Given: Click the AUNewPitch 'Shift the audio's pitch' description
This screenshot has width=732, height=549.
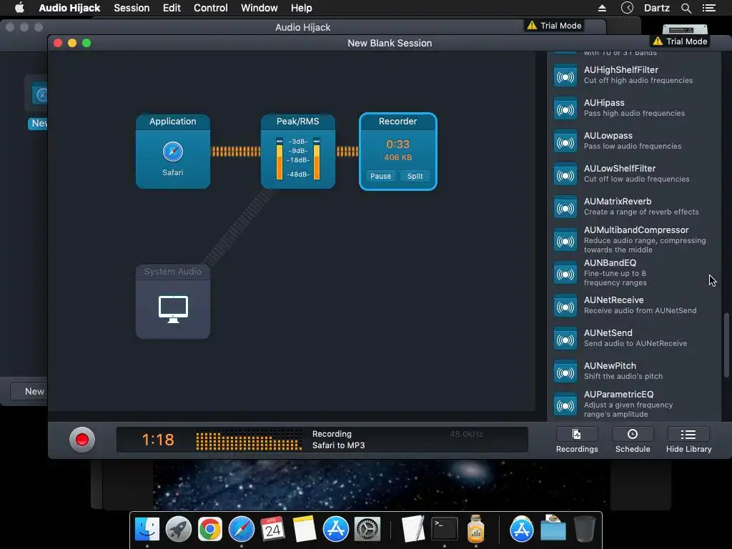Looking at the screenshot, I should tap(623, 376).
